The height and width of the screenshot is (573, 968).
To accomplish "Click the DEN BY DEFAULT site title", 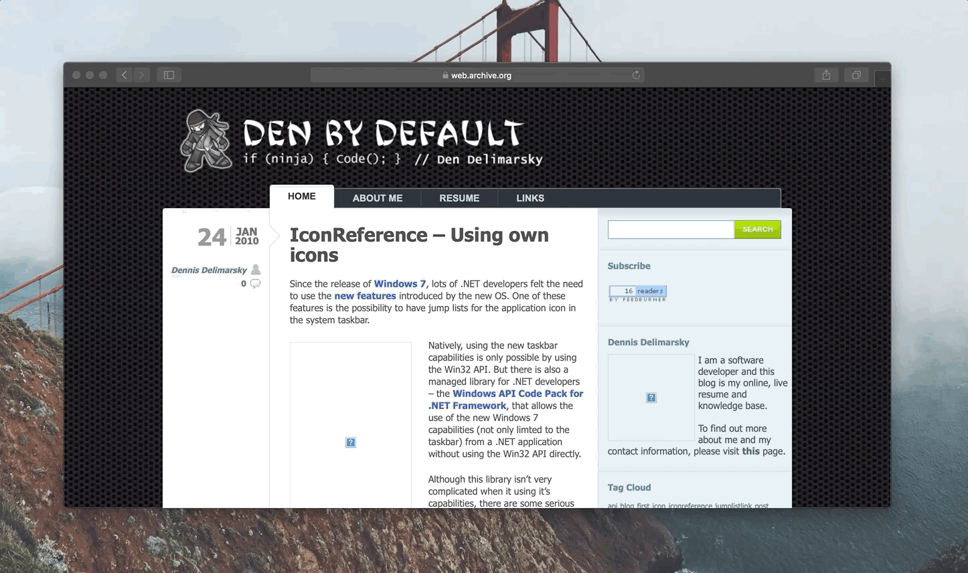I will coord(383,133).
